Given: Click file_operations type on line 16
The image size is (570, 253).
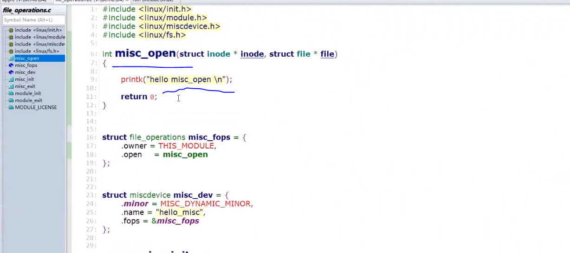Looking at the screenshot, I should (x=157, y=137).
